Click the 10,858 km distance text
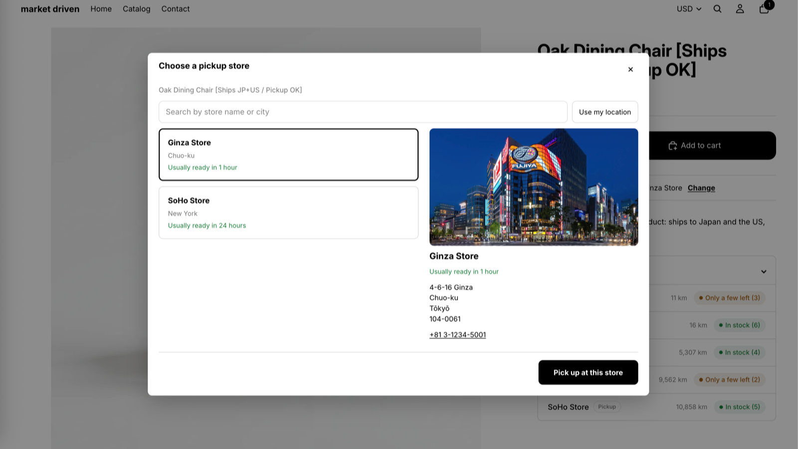The width and height of the screenshot is (798, 449). tap(691, 407)
